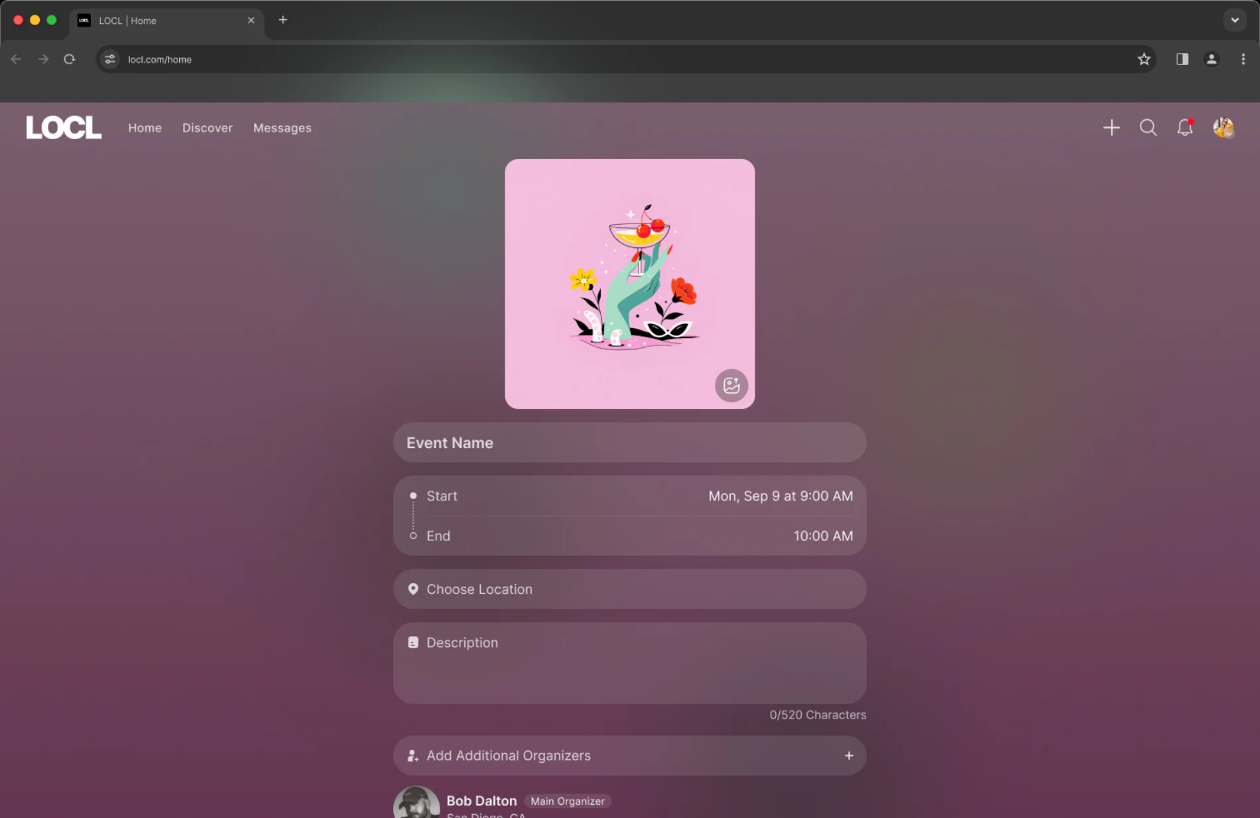The image size is (1260, 818).
Task: Open Messages in navigation
Action: tap(283, 128)
